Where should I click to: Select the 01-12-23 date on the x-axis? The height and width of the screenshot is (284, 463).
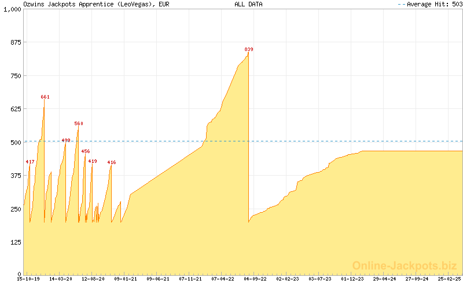click(x=352, y=279)
